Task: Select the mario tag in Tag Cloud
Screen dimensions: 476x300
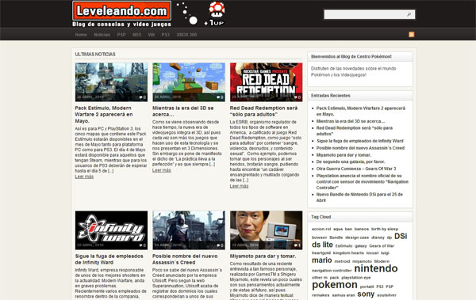Action: tap(322, 260)
